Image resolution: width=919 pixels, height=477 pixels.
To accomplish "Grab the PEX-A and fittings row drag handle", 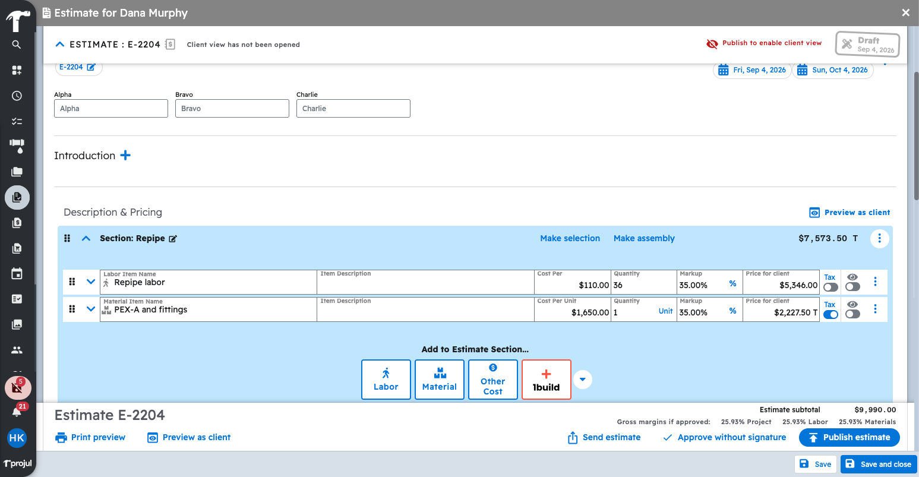I will [72, 309].
